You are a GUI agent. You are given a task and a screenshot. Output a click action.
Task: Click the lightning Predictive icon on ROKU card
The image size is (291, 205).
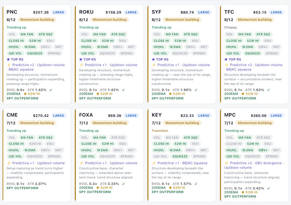click(x=81, y=65)
